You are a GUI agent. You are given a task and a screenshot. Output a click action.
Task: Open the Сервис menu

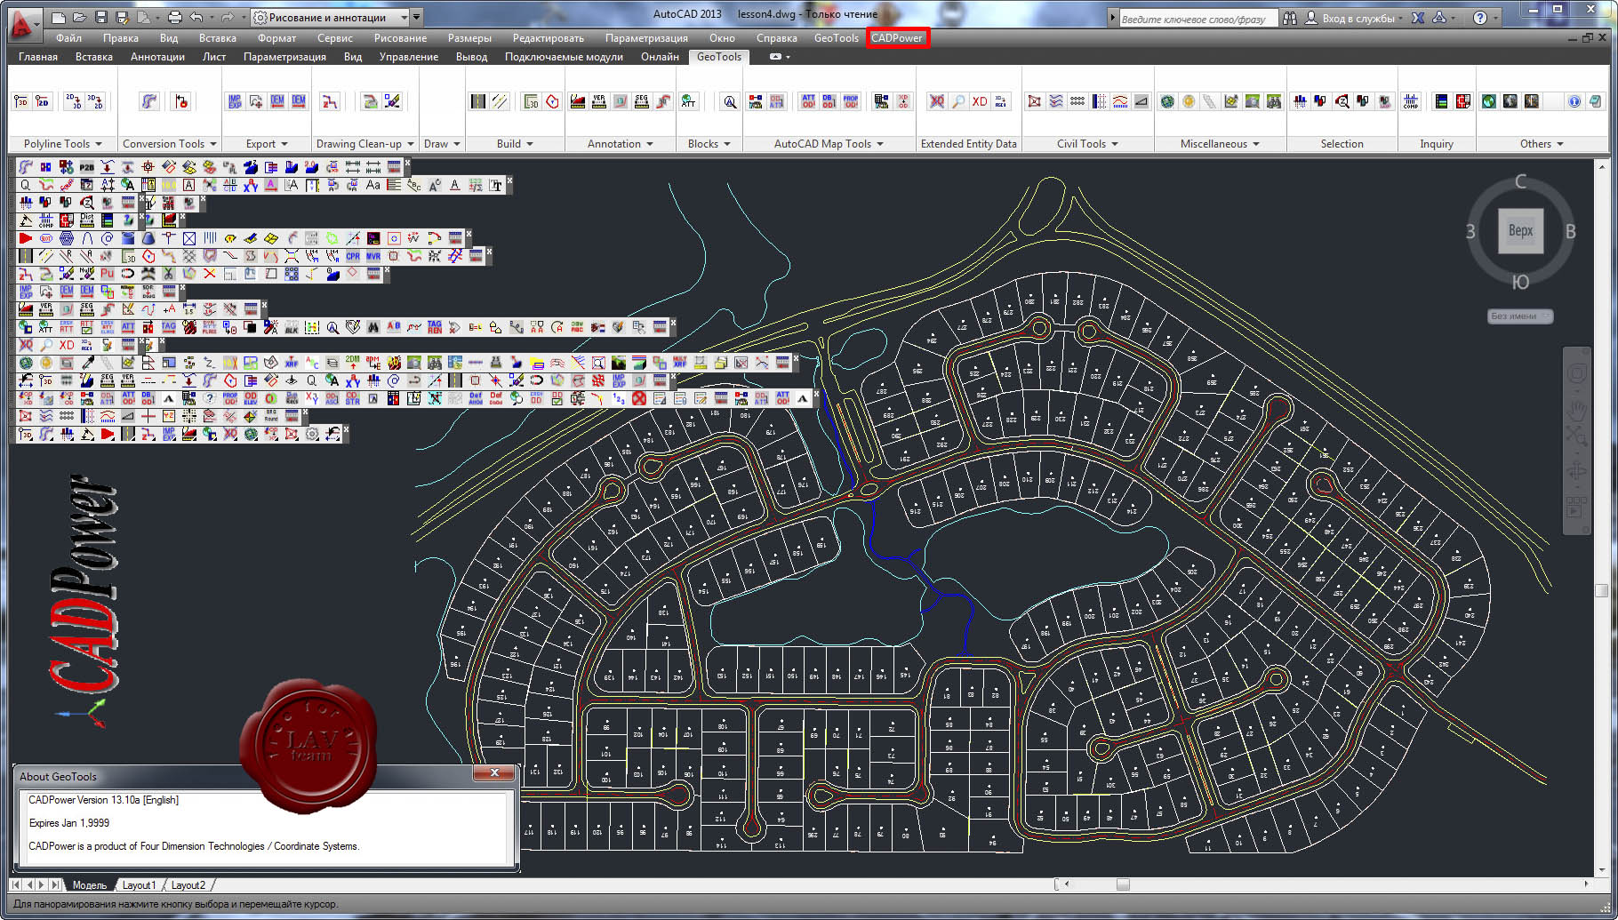coord(335,38)
